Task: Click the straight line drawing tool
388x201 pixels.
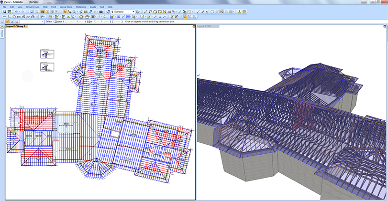Action: tap(146, 11)
